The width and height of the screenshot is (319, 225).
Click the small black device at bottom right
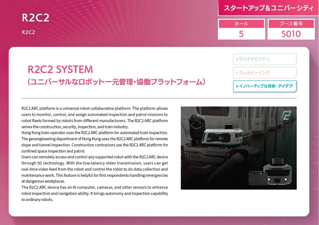[x=257, y=178]
